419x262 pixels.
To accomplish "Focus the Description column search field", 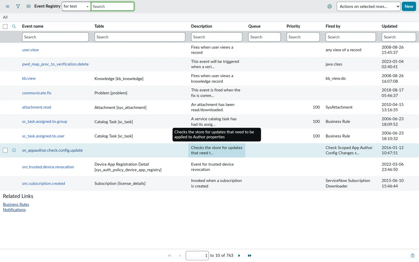I will pos(216,37).
